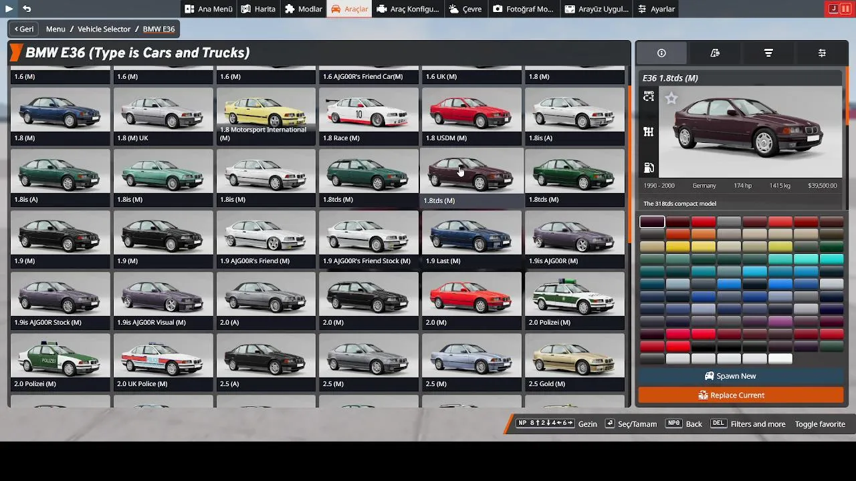Pick the magenta violet color swatch
Image resolution: width=856 pixels, height=481 pixels.
(x=780, y=321)
